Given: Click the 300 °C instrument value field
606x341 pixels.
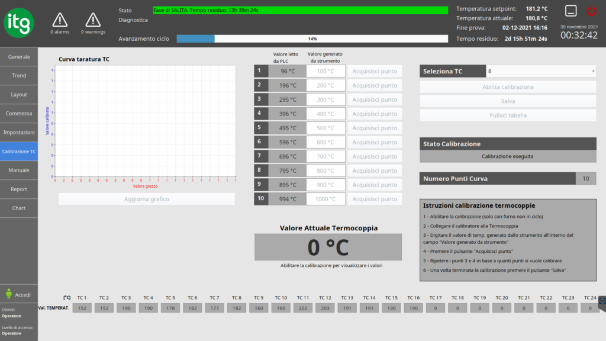Looking at the screenshot, I should [x=326, y=99].
